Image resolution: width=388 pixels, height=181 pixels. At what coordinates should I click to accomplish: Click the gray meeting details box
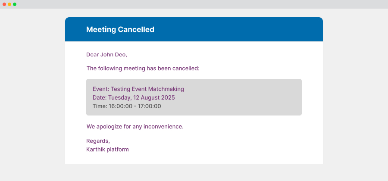(194, 97)
